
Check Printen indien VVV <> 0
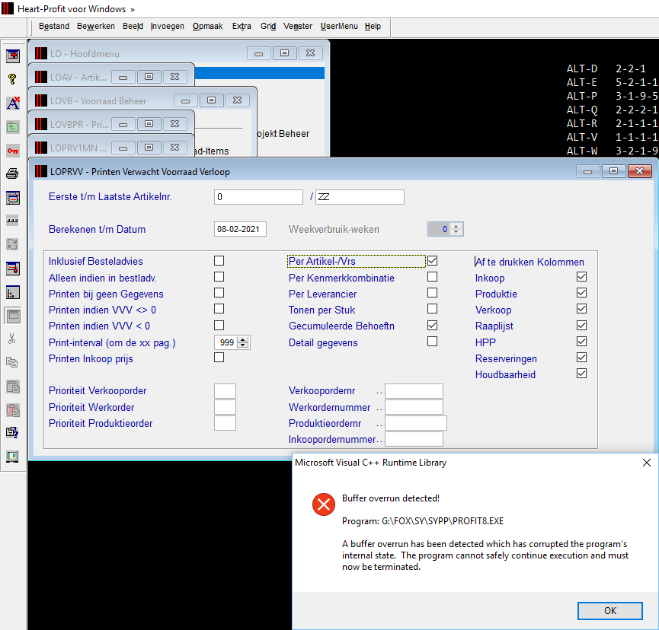(219, 309)
